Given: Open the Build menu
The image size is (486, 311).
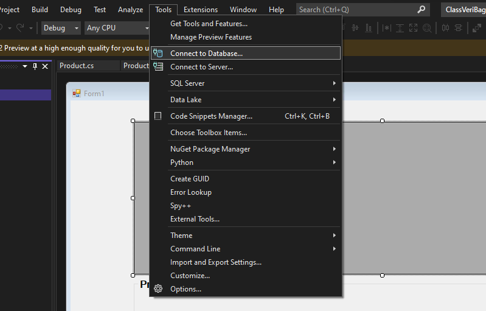Looking at the screenshot, I should pos(40,10).
